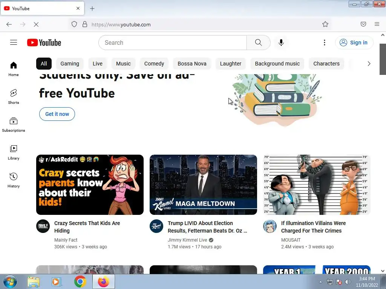Click the YouTube search input field
This screenshot has height=289, width=386.
[173, 43]
